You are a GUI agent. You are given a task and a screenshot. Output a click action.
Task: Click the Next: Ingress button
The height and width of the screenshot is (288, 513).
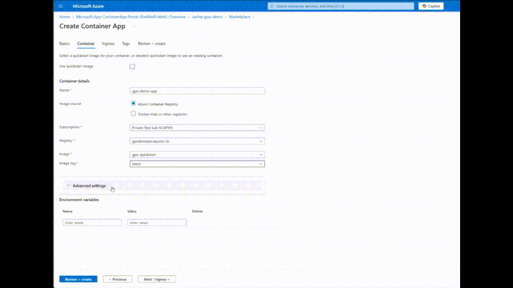157,279
